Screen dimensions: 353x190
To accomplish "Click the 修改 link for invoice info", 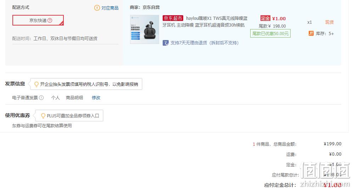I will 96,98.
